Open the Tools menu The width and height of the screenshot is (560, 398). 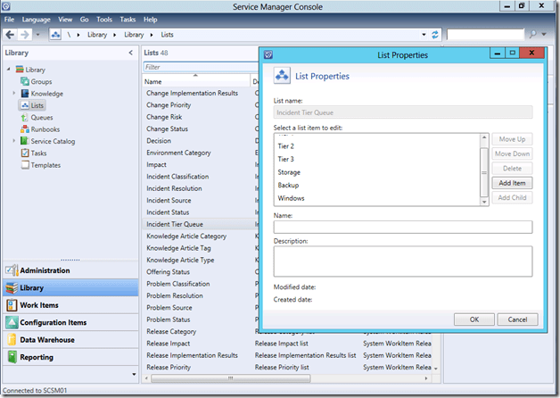[104, 19]
